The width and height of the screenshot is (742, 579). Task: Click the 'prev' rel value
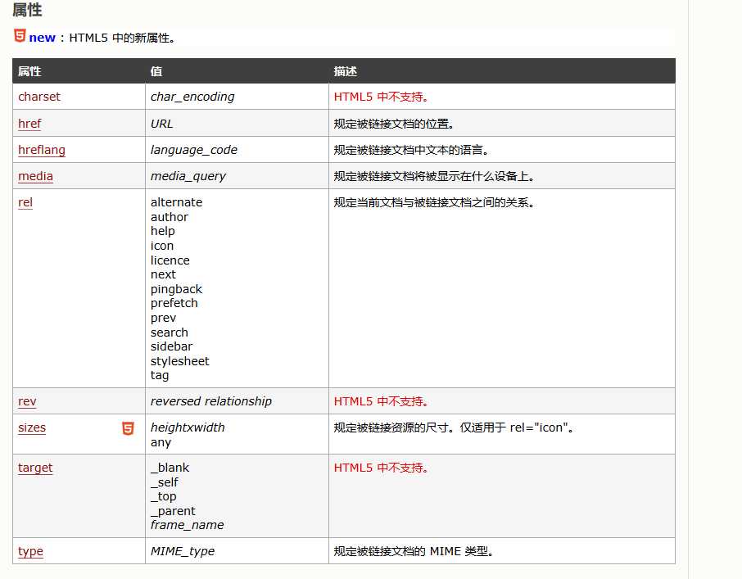pyautogui.click(x=163, y=319)
